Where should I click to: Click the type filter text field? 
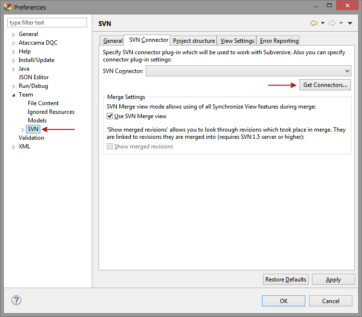point(47,23)
